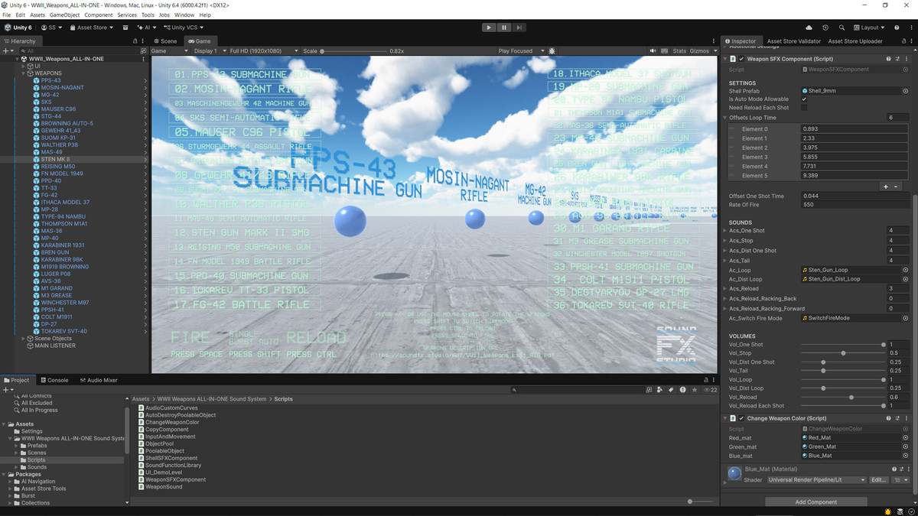This screenshot has width=918, height=516.
Task: Click the Project search by type icon
Action: click(660, 390)
